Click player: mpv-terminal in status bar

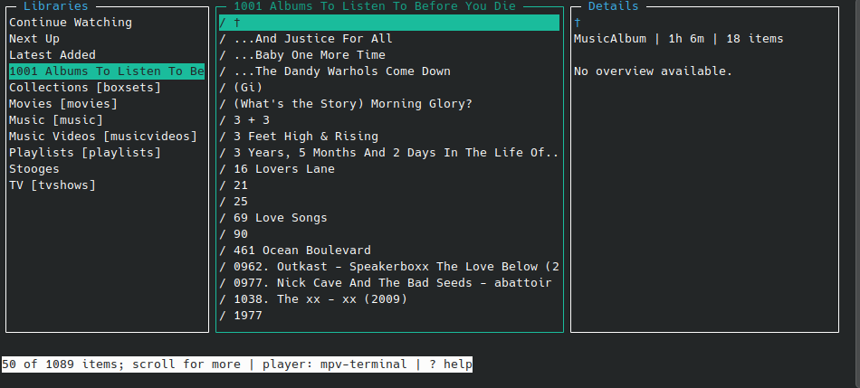point(335,364)
